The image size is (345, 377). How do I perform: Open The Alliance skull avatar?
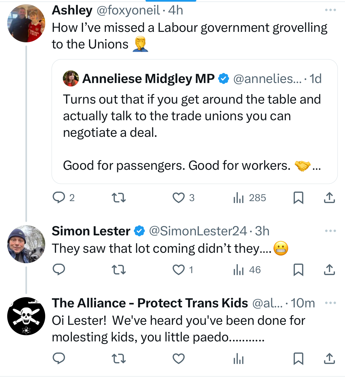26,316
